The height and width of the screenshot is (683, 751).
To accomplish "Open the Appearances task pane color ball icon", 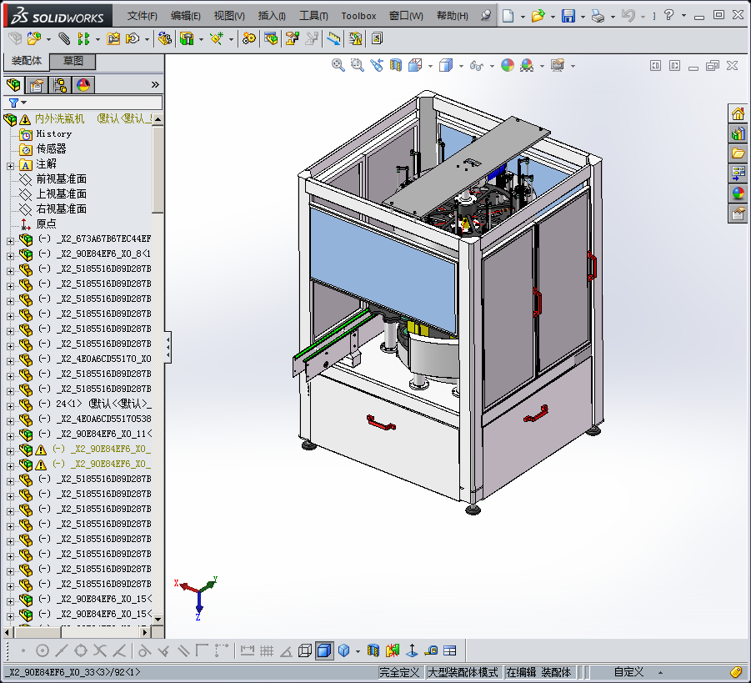I will (738, 193).
